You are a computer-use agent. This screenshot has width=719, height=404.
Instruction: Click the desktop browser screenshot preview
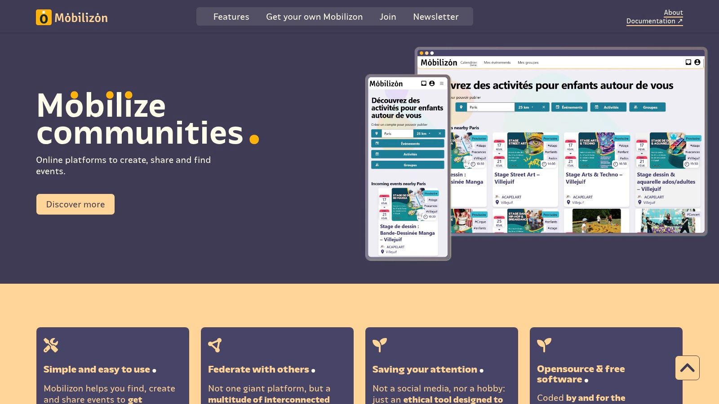(x=577, y=141)
